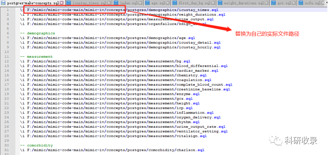Image resolution: width=328 pixels, height=155 pixels.
Task: Close the icustay_times.sql tab
Action: coord(109,3)
